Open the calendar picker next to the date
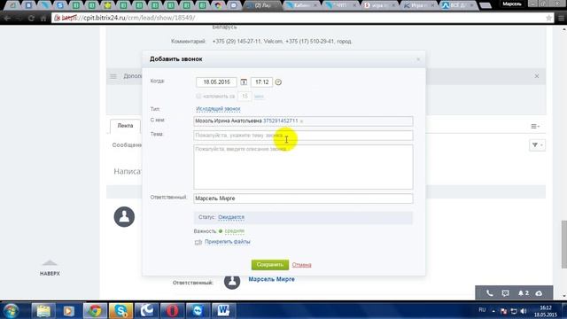 tap(244, 82)
